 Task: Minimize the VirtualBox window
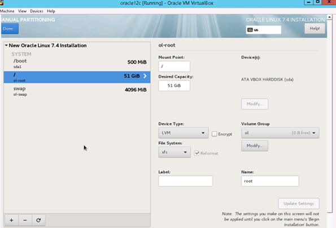click(308, 2)
